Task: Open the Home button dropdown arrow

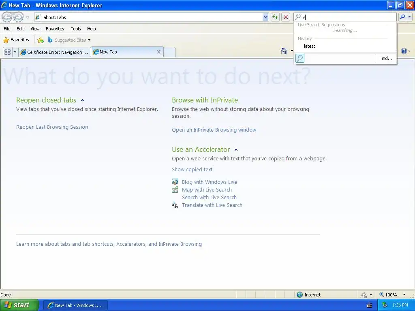Action: coord(292,51)
